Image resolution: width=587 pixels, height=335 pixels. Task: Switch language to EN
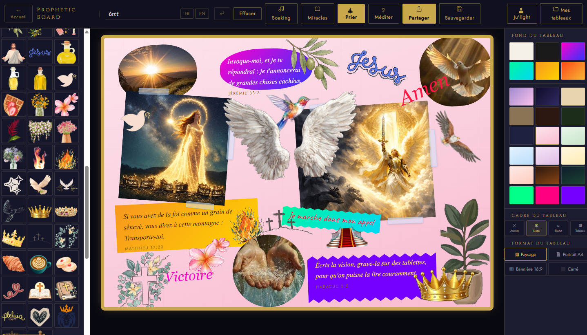pos(202,13)
